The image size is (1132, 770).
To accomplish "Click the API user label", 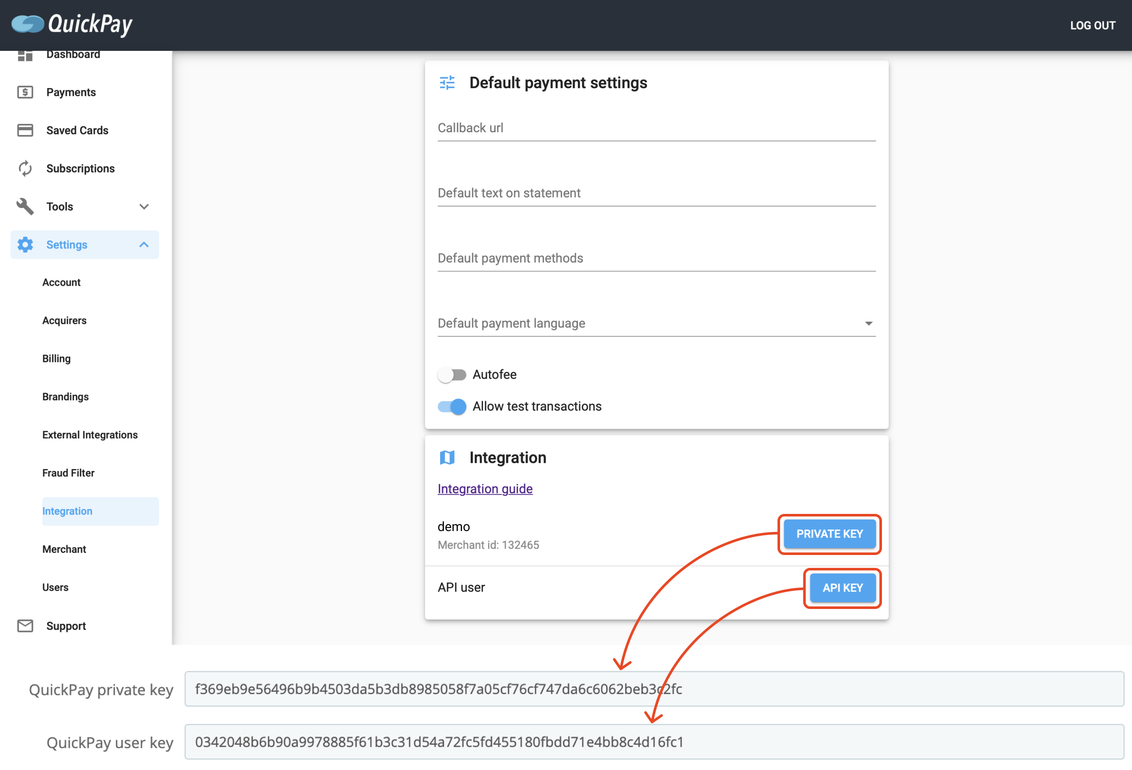I will (461, 587).
